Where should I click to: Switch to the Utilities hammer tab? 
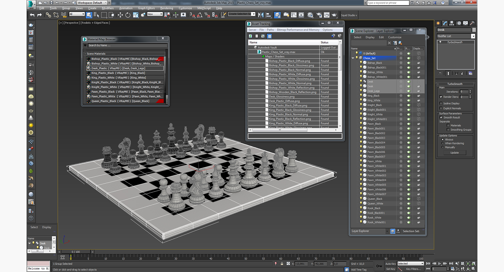472,23
